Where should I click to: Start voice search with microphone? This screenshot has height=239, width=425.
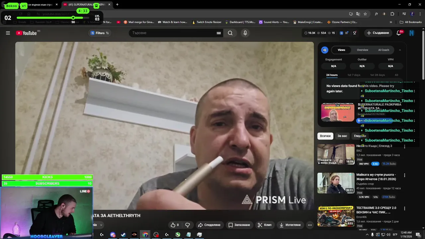pyautogui.click(x=245, y=33)
